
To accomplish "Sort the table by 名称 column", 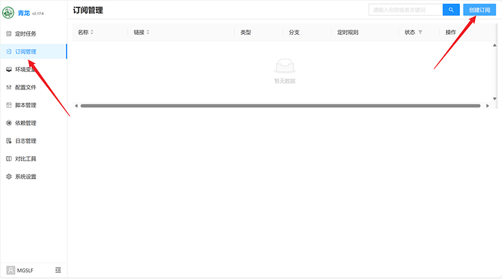I will tap(92, 32).
